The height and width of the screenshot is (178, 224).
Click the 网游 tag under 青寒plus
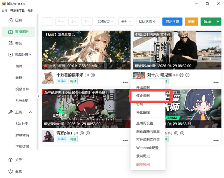click(x=73, y=139)
